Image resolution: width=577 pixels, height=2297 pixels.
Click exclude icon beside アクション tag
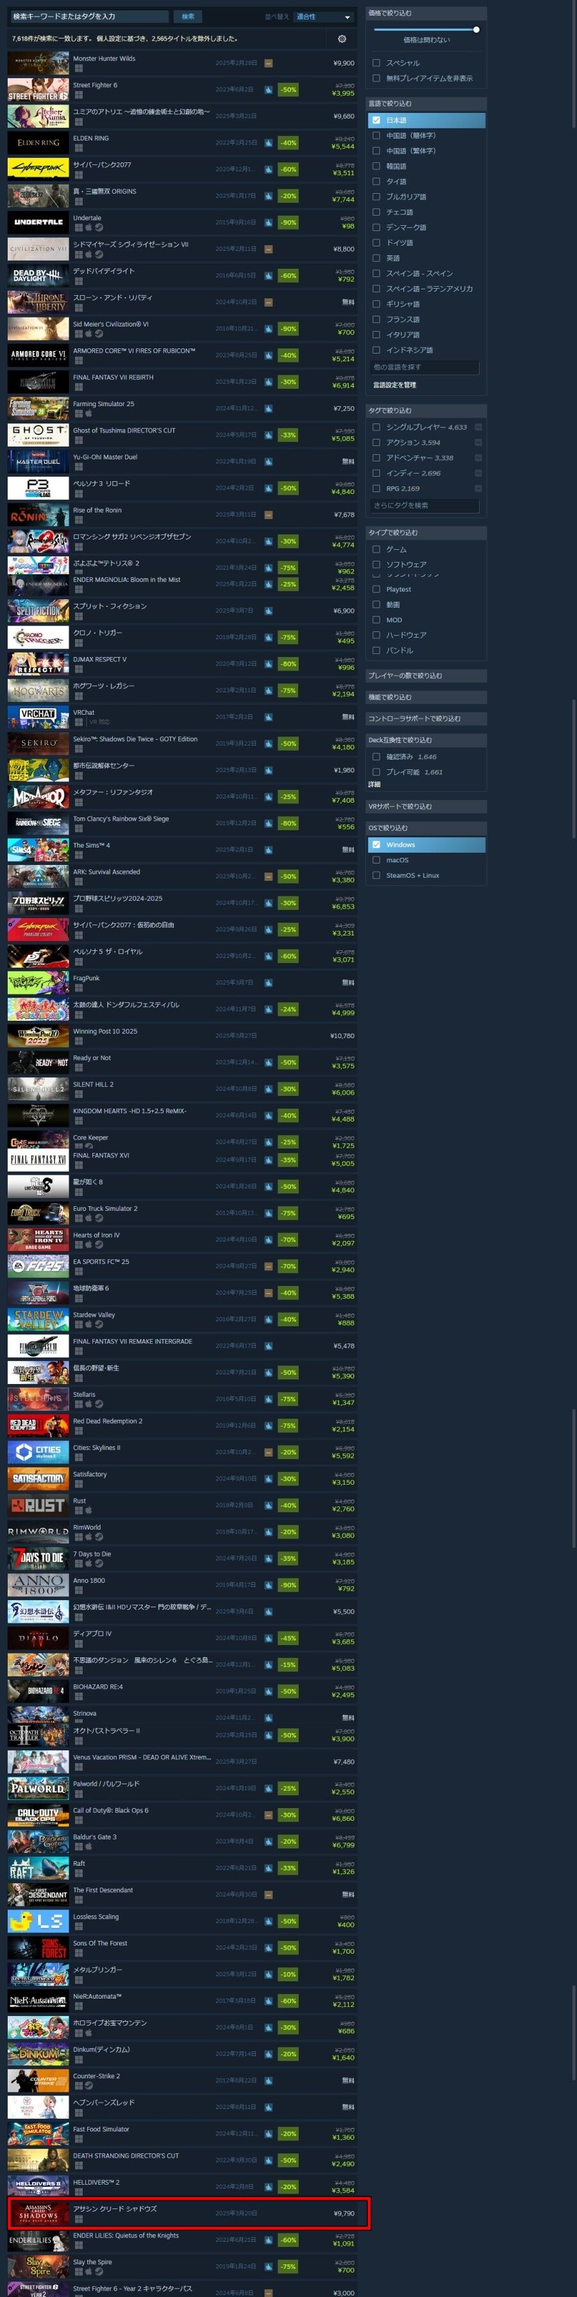pyautogui.click(x=478, y=442)
